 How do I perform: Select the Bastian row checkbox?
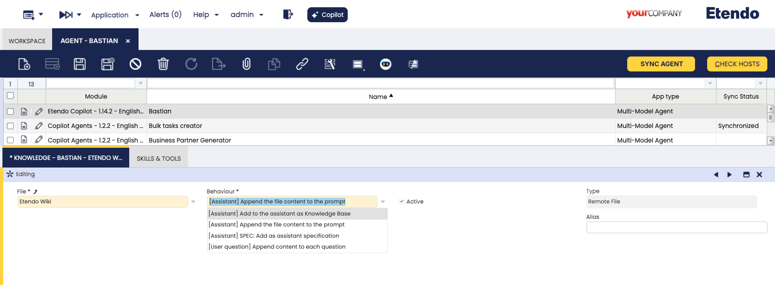click(11, 111)
